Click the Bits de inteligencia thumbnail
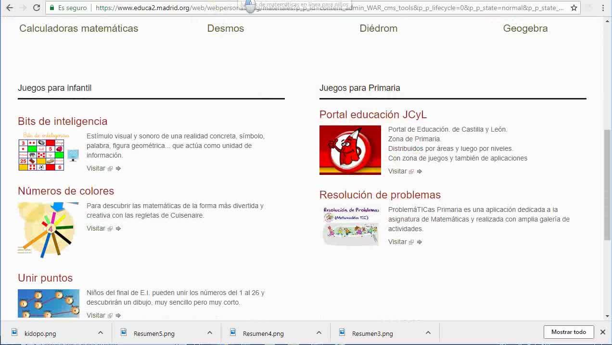612x345 pixels. tap(49, 151)
